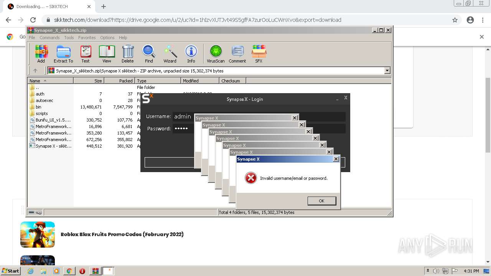Sort by the Name column header
This screenshot has width=491, height=276.
pyautogui.click(x=50, y=81)
